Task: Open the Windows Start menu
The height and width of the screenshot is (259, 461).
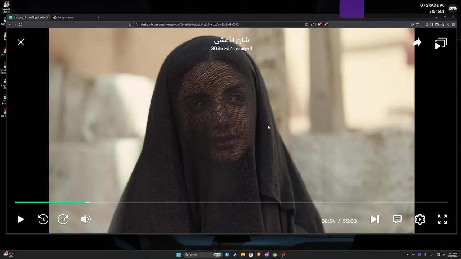Action: pos(179,255)
